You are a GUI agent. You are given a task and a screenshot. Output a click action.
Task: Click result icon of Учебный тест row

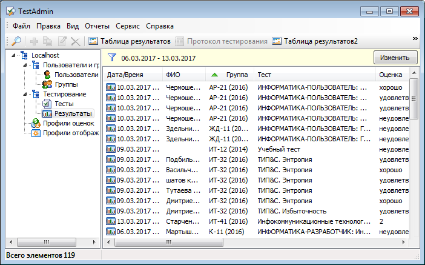tap(111, 149)
